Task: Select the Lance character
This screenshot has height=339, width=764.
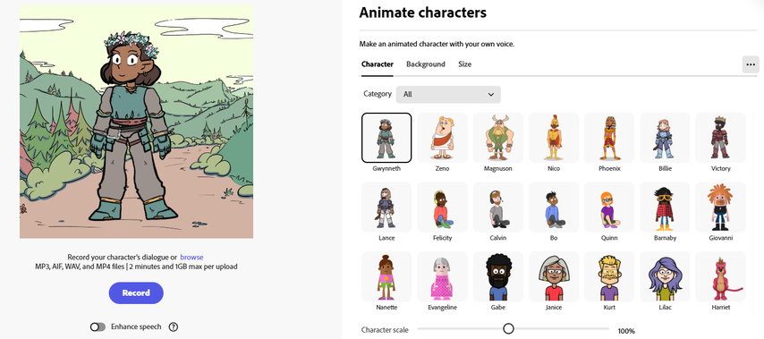Action: pos(386,207)
